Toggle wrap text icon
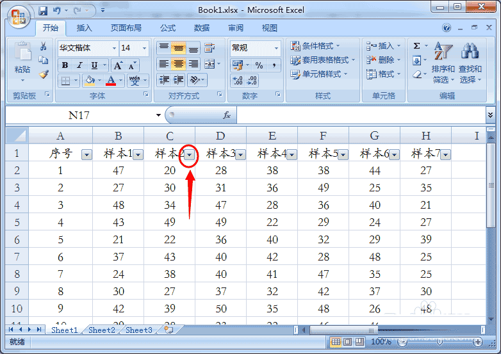501x354 pixels. point(209,48)
